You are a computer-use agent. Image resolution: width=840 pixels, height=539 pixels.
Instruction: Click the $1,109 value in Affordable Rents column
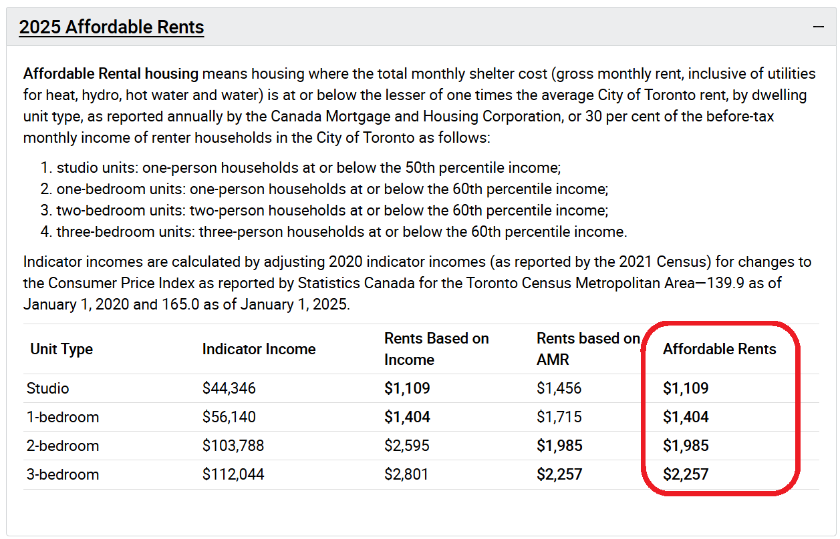(686, 388)
